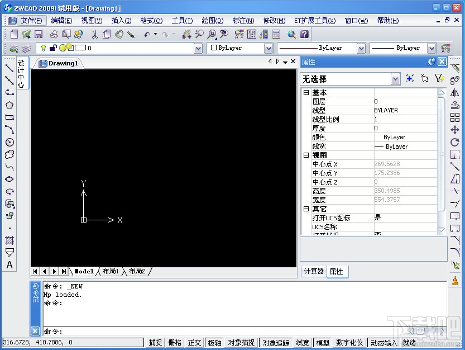The height and width of the screenshot is (350, 465).
Task: Close the command line window
Action: point(35,331)
